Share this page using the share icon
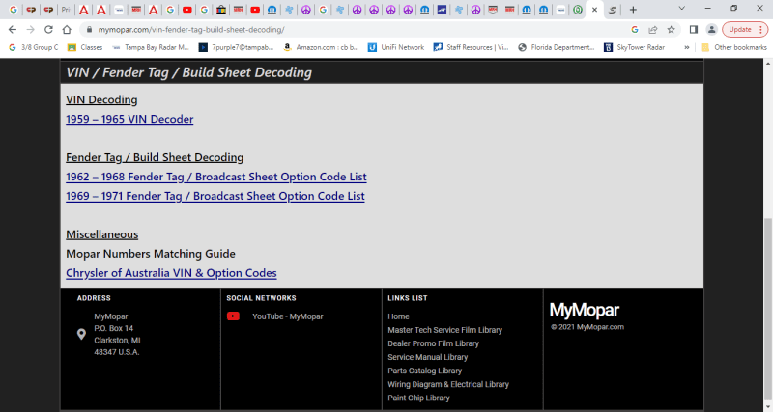The height and width of the screenshot is (412, 773). (x=653, y=30)
